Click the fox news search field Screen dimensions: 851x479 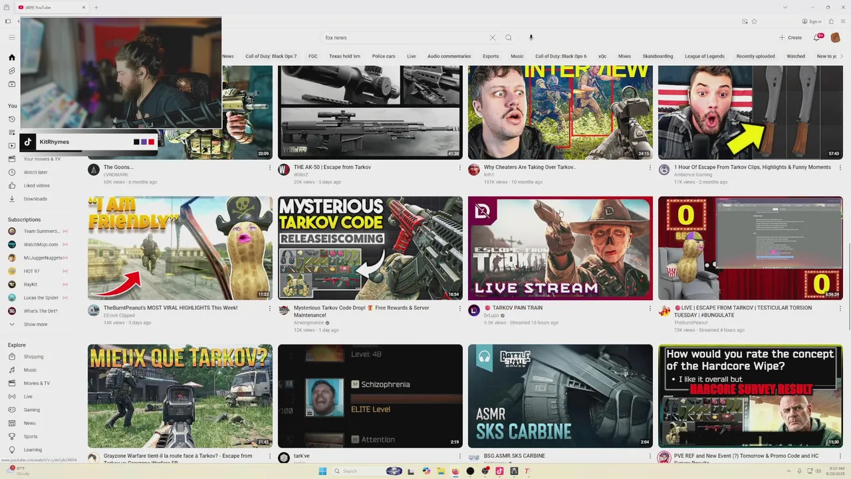tap(404, 38)
